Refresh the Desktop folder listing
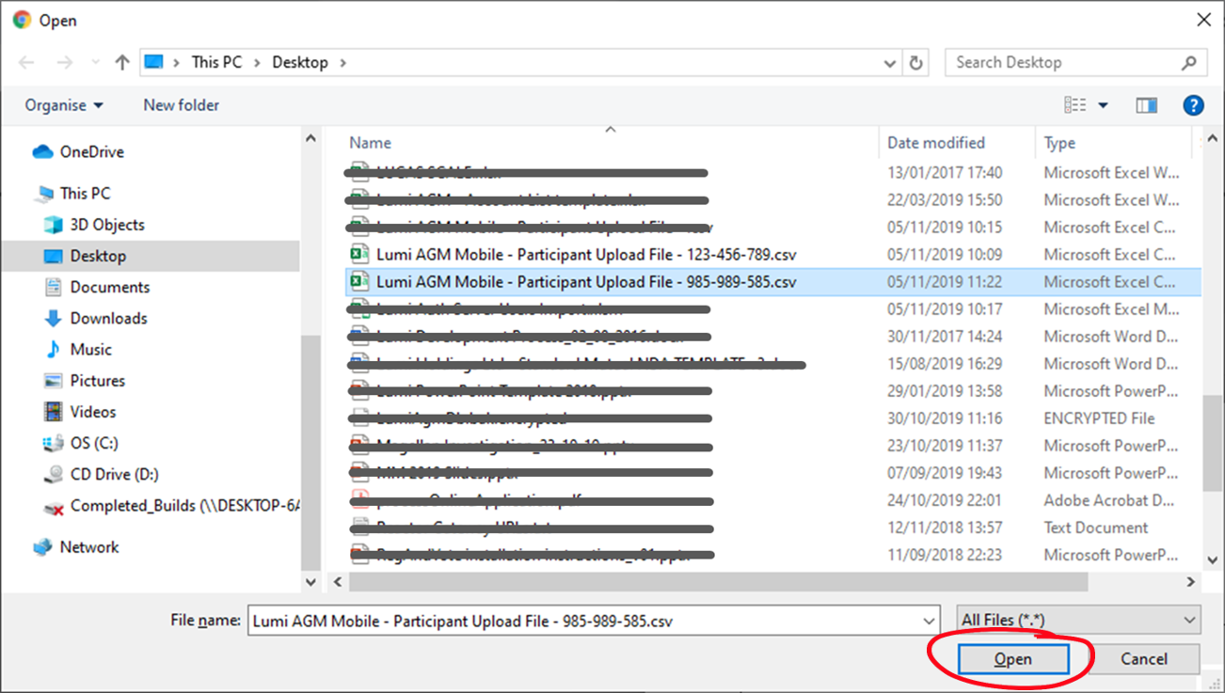Viewport: 1225px width, 693px height. tap(915, 63)
